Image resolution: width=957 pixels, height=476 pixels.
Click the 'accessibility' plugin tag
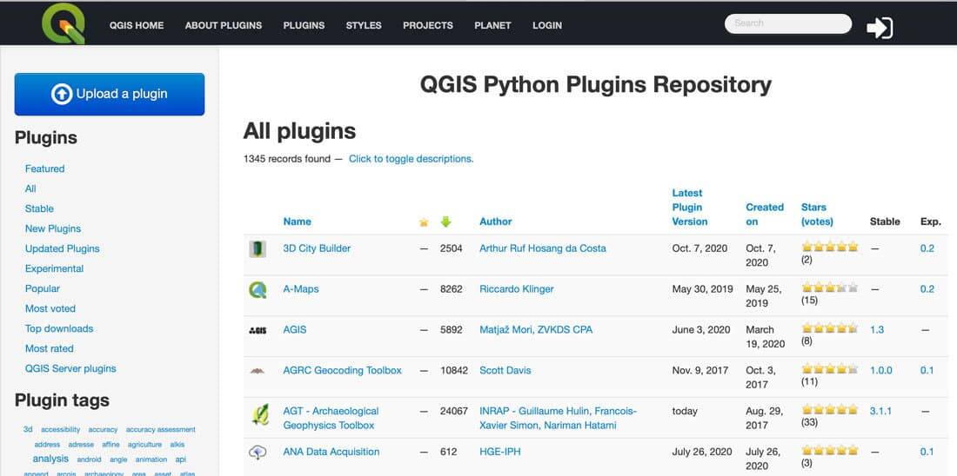[x=60, y=430]
